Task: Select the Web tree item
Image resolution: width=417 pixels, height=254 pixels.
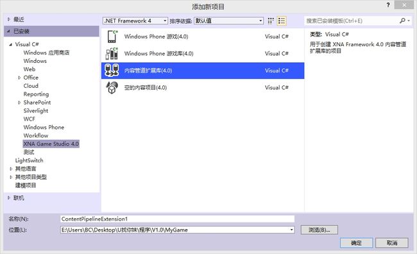Action: tap(30, 69)
